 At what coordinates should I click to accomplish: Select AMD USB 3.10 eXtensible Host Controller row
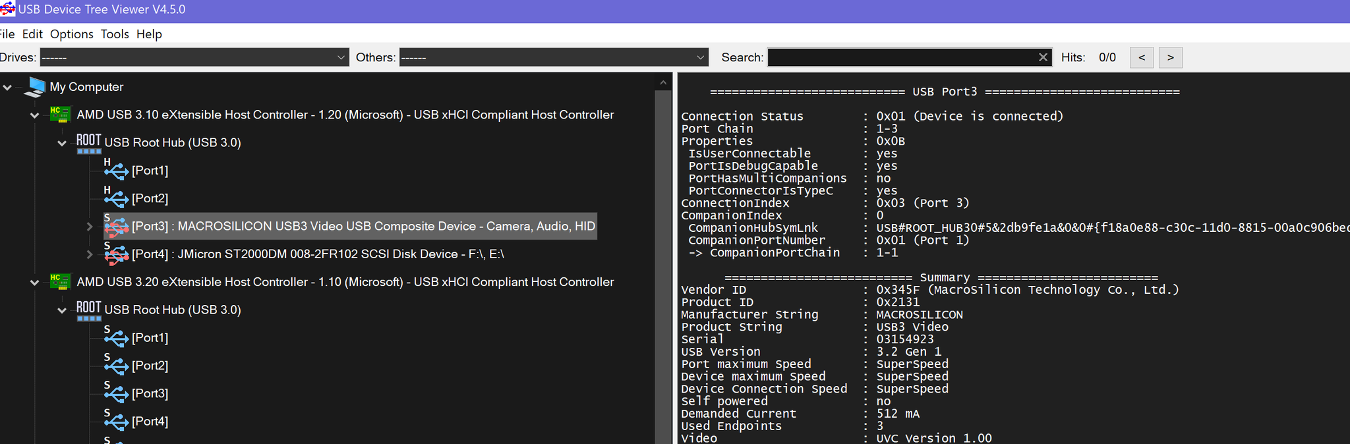tap(345, 115)
